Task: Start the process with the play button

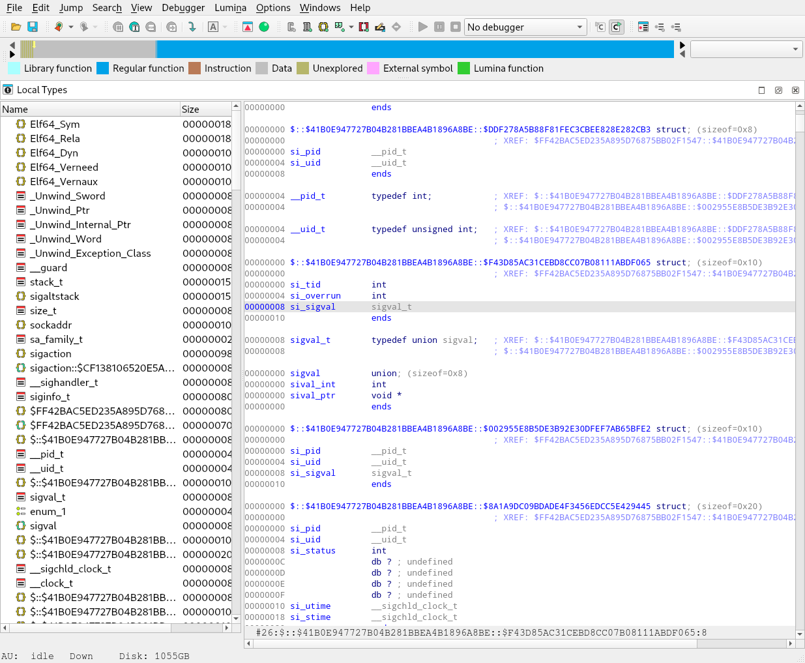Action: click(x=423, y=27)
